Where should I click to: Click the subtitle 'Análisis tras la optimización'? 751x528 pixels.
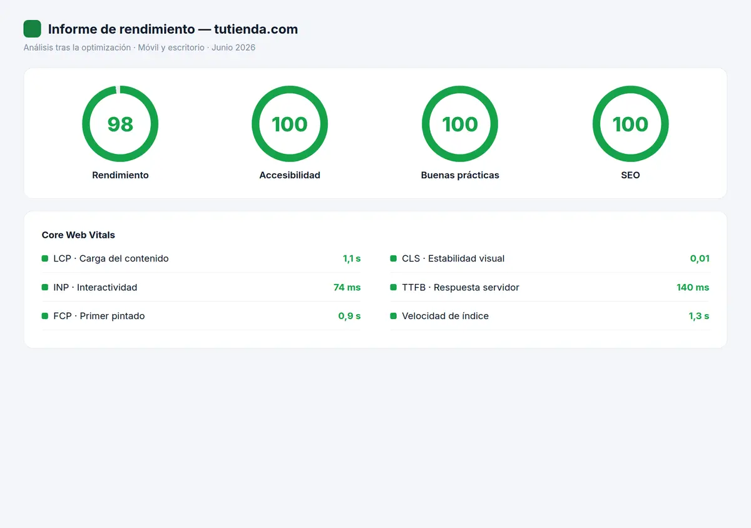(x=77, y=48)
